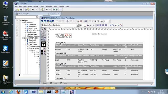Open the font size 10 dropdown
The image size is (168, 94).
(x=85, y=25)
